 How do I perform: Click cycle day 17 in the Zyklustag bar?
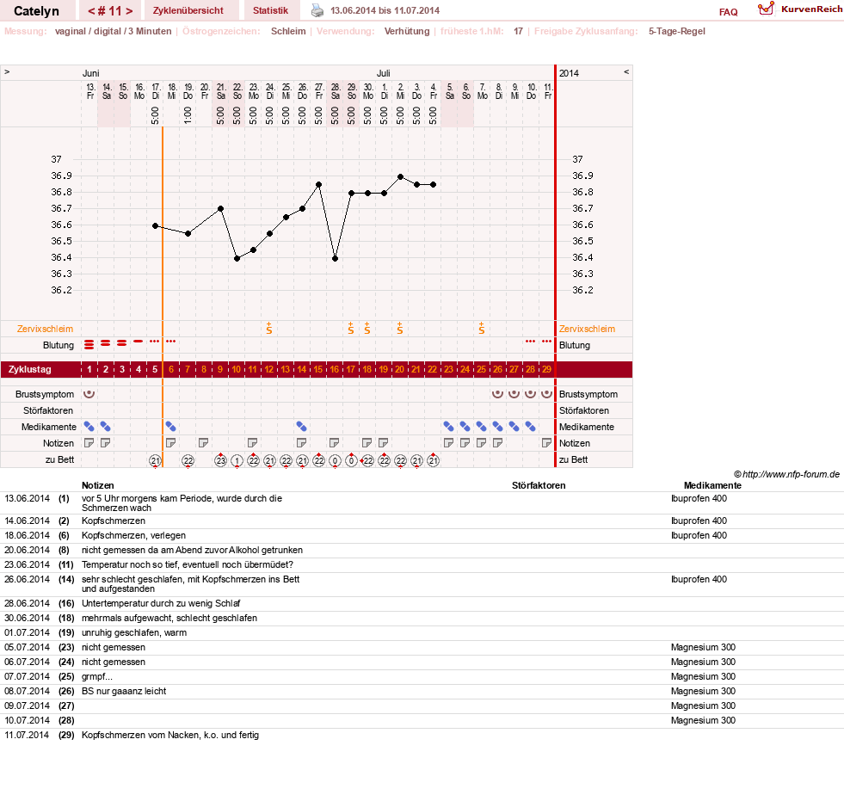click(x=351, y=369)
